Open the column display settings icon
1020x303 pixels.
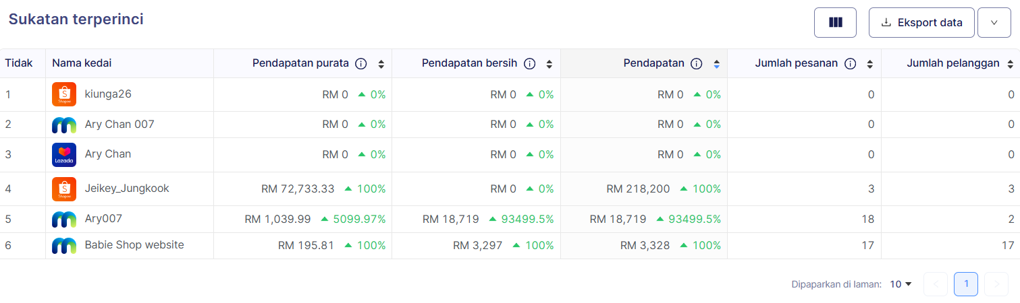click(x=835, y=22)
